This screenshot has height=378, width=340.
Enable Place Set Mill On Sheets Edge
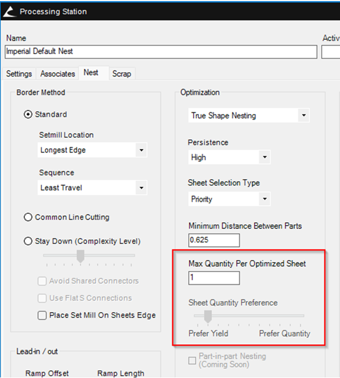(x=42, y=316)
